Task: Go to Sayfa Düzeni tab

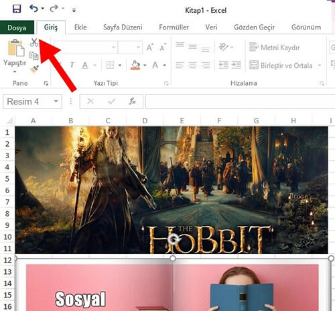Action: click(x=123, y=27)
